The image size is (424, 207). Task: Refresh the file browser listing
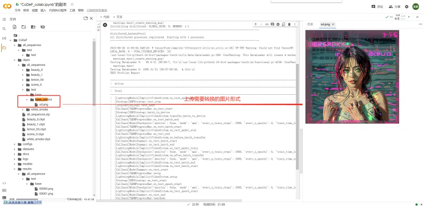pyautogui.click(x=24, y=27)
